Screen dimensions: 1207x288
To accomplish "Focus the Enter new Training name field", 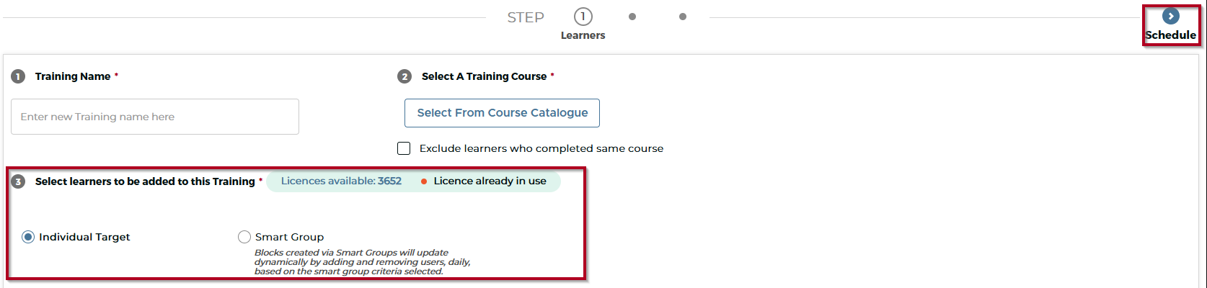I will pyautogui.click(x=155, y=117).
